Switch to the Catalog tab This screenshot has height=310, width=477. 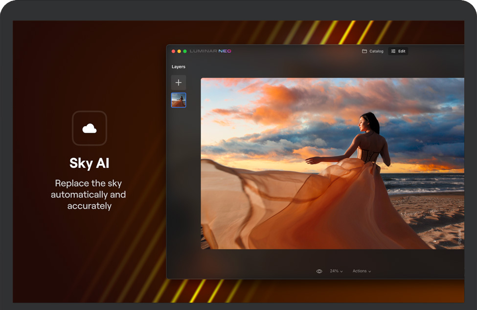(x=373, y=51)
